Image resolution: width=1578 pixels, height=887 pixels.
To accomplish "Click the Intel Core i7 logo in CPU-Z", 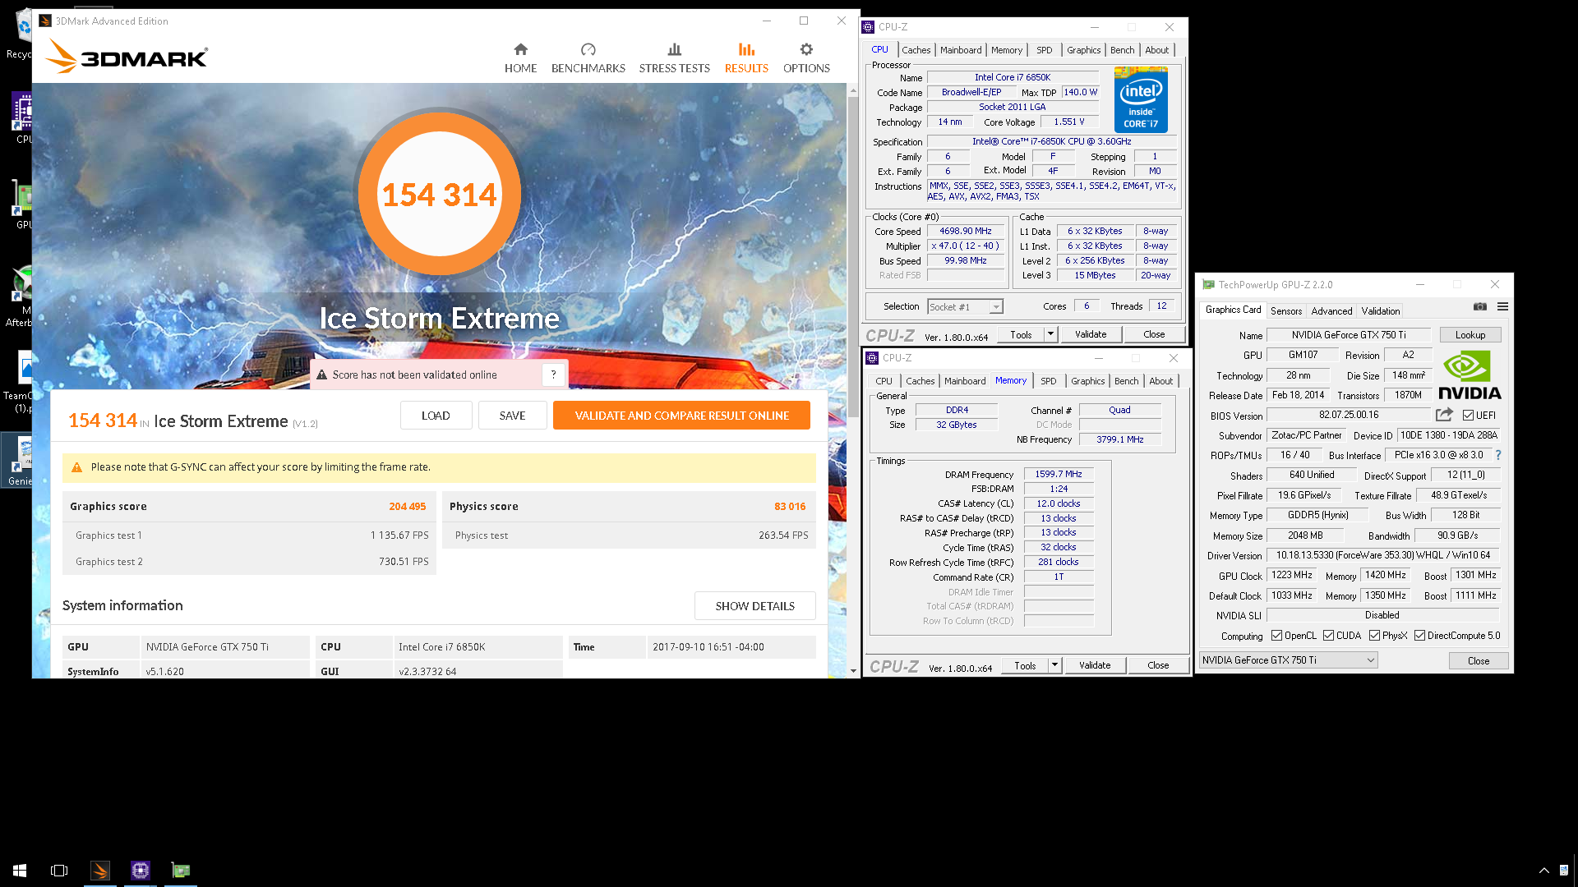I will (x=1141, y=100).
